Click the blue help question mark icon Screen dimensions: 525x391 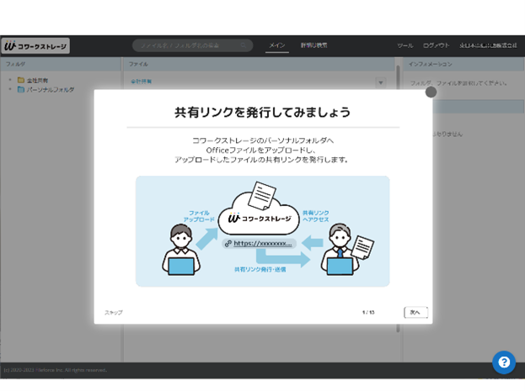click(x=503, y=362)
